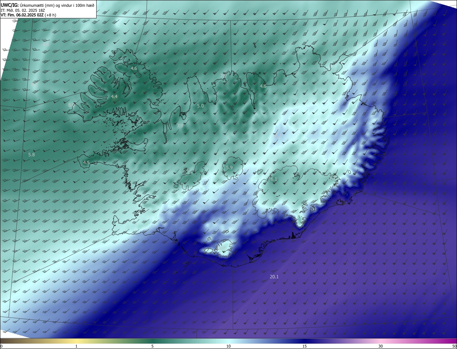Select the valid time "VT: Fim. 06.02.2025 02Z"
Viewport: 457px width, 349px height.
pos(22,15)
